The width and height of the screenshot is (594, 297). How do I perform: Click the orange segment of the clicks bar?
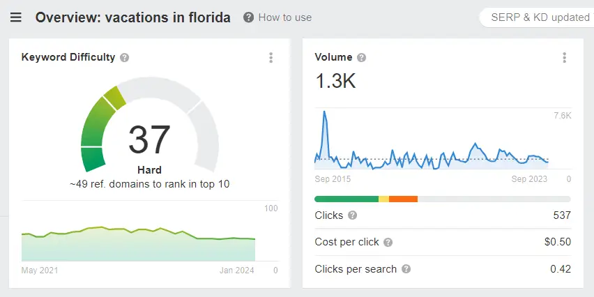click(403, 199)
